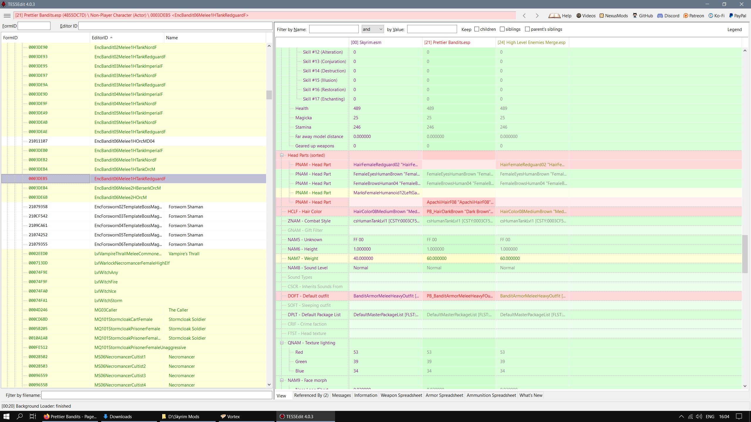Screen dimensions: 751x422
Task: Open the notifications action center
Action: [739, 416]
